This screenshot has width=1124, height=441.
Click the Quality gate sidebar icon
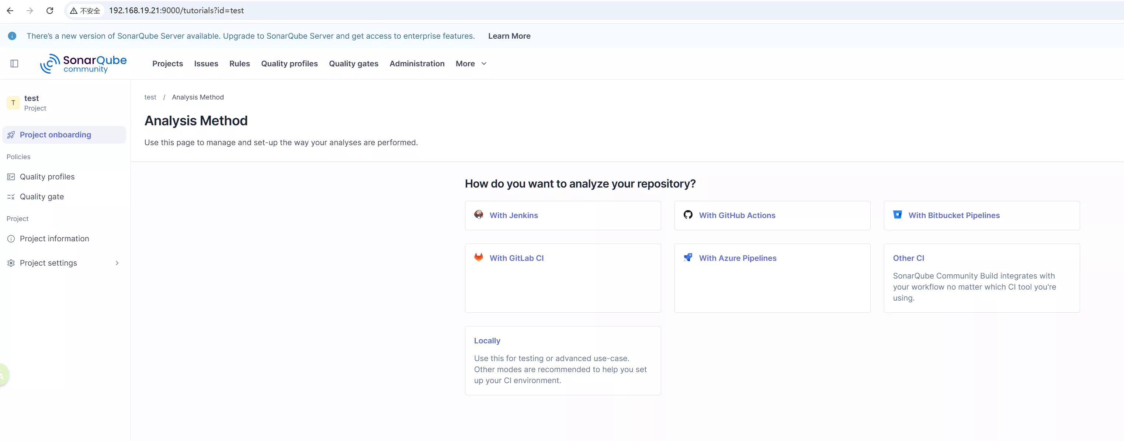coord(11,196)
